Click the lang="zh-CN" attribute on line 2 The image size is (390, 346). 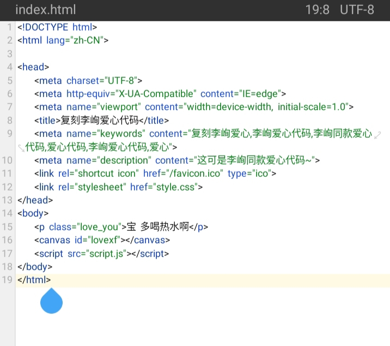pyautogui.click(x=75, y=40)
